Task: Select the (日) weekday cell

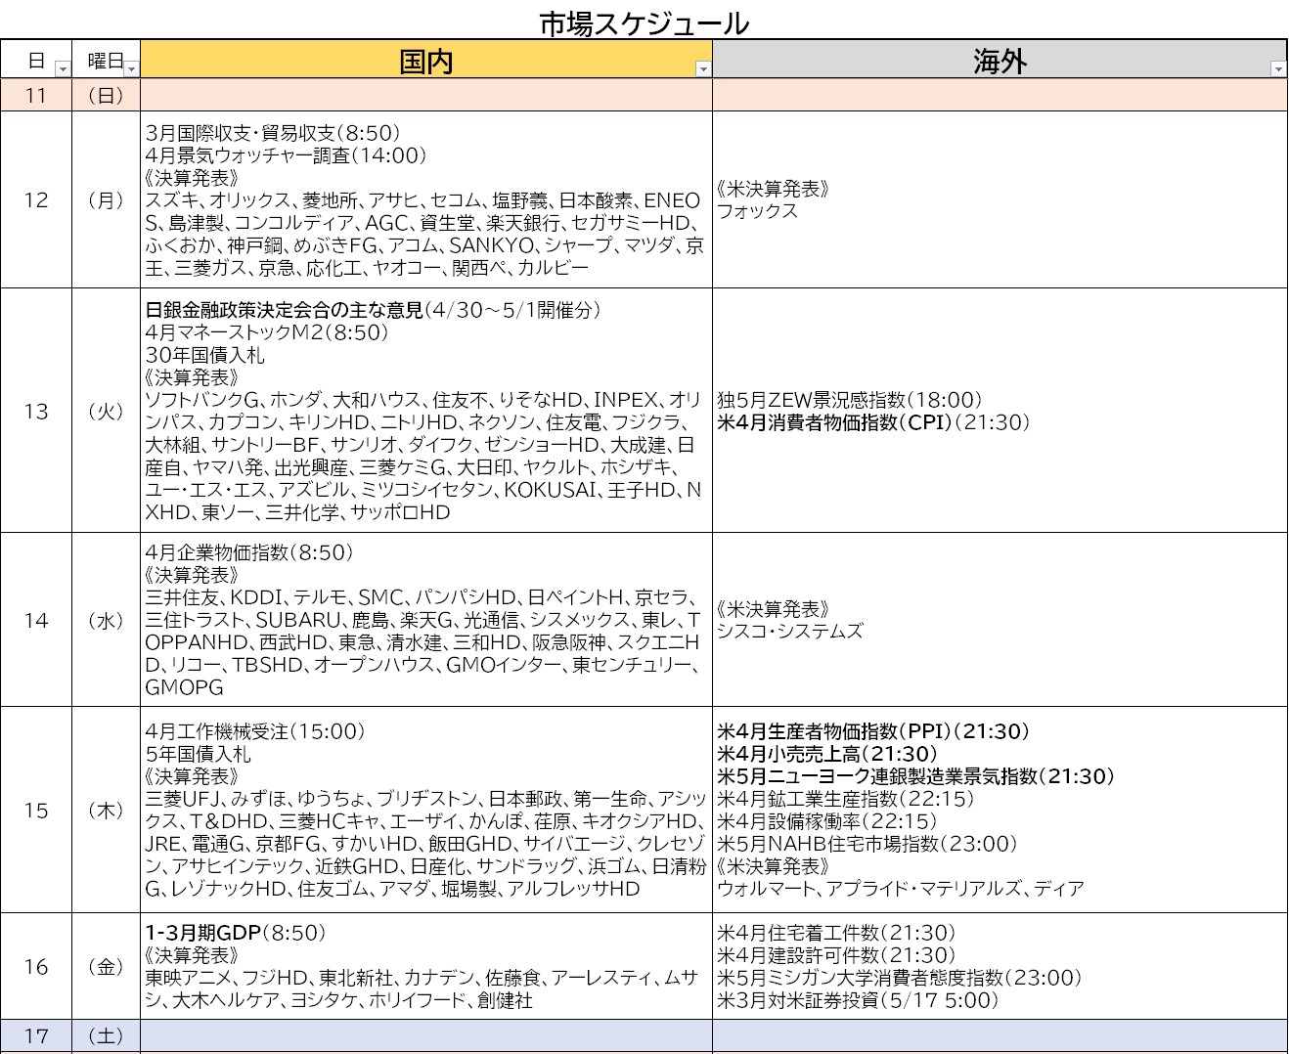Action: [106, 95]
